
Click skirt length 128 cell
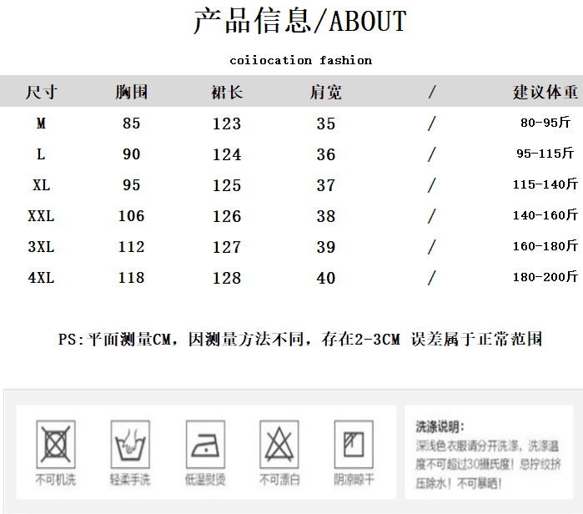227,278
